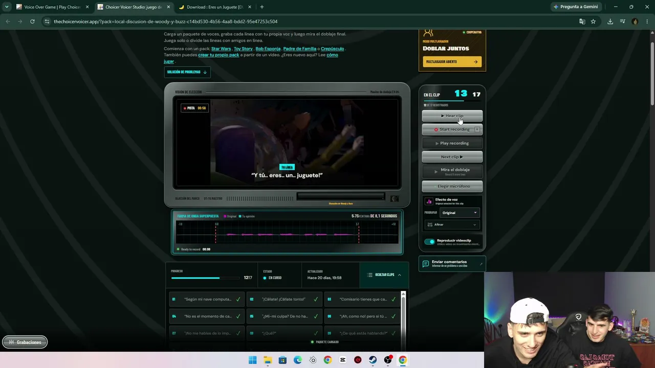The image size is (655, 368).
Task: Select clip 05 "¿Mi-mi culpa? De no ha..."
Action: coord(284,316)
